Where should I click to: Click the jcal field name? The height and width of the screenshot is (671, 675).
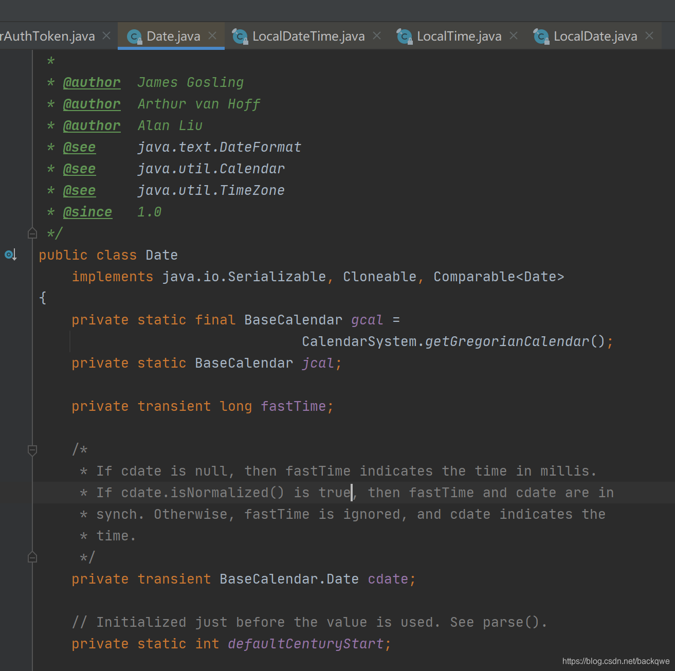[x=318, y=363]
